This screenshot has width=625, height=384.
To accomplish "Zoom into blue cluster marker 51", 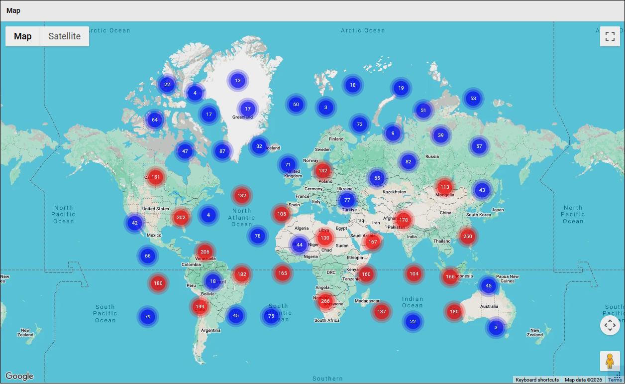I will [423, 111].
